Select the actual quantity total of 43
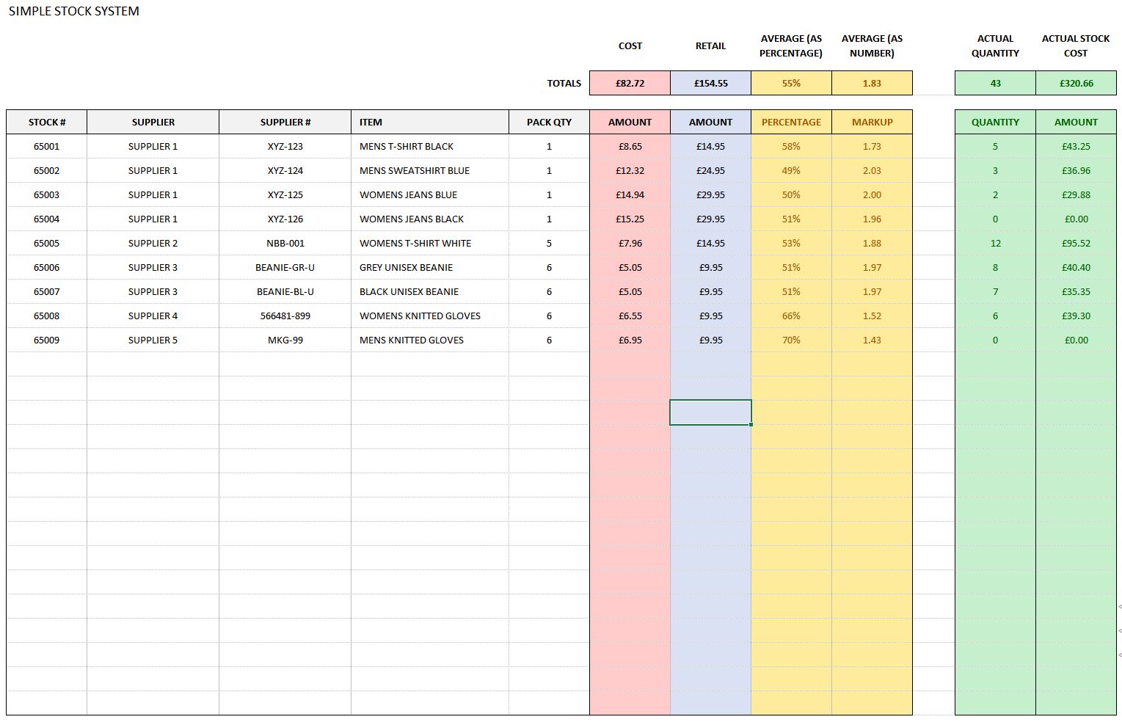This screenshot has height=725, width=1122. click(995, 83)
